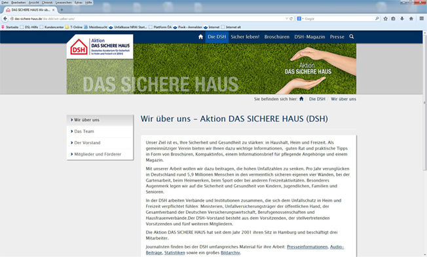Go to website home via nav house icon
This screenshot has width=427, height=257.
pos(200,37)
